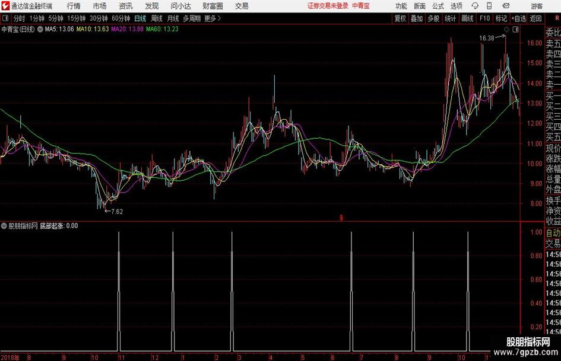The image size is (561, 361).
Task: Open the 中青宝(日线) indicator dropdown arrow
Action: pos(40,29)
